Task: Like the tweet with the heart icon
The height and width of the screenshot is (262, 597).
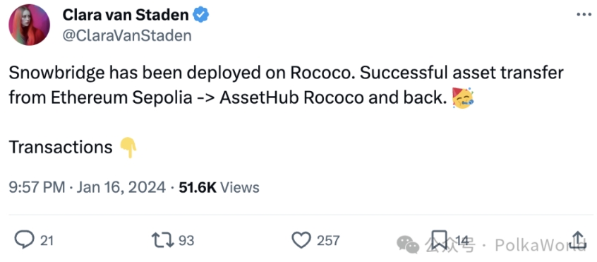Action: point(301,240)
